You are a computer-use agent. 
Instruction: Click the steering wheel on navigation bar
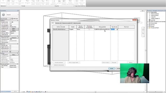[x=143, y=30]
